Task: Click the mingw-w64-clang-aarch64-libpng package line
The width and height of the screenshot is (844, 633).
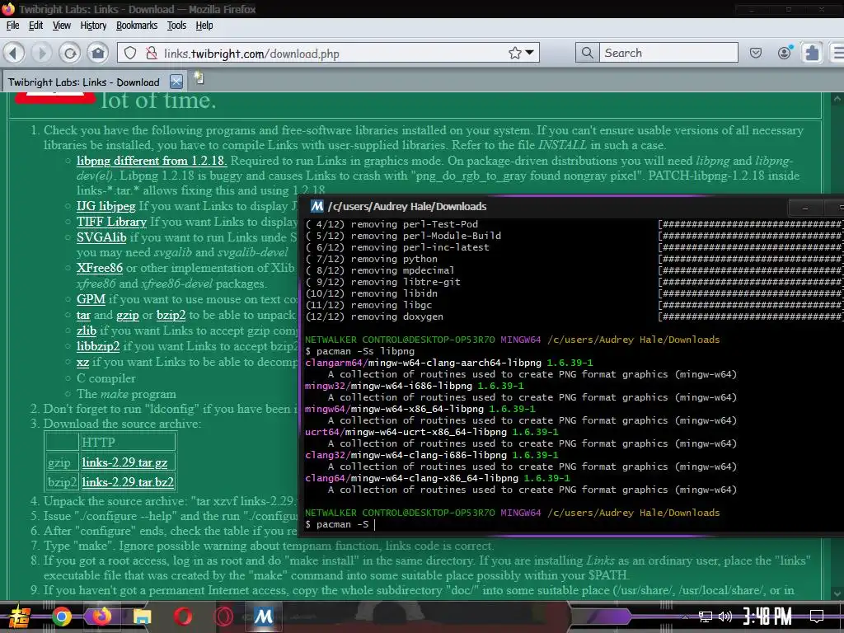Action: tap(449, 363)
